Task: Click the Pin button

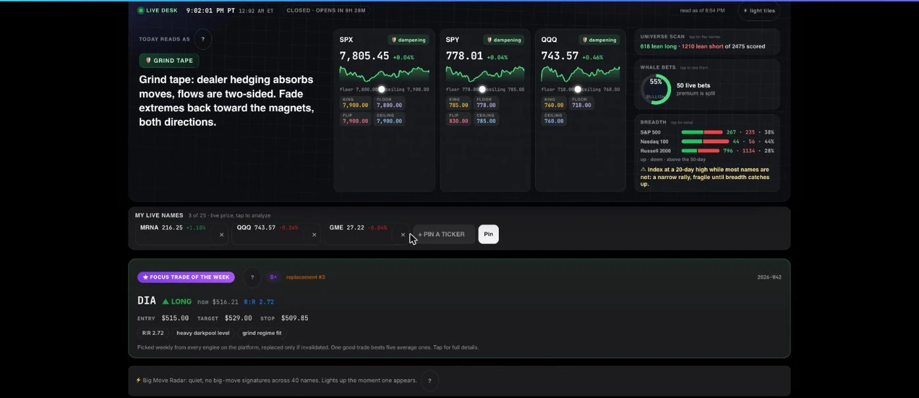Action: coord(488,234)
